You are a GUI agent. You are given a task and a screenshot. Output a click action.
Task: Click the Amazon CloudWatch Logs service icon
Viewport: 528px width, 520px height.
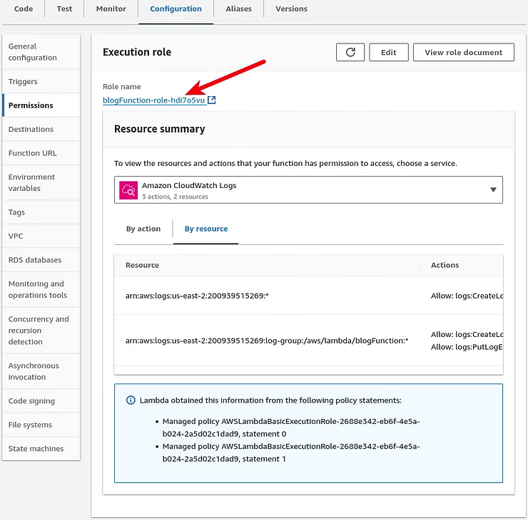coord(128,190)
